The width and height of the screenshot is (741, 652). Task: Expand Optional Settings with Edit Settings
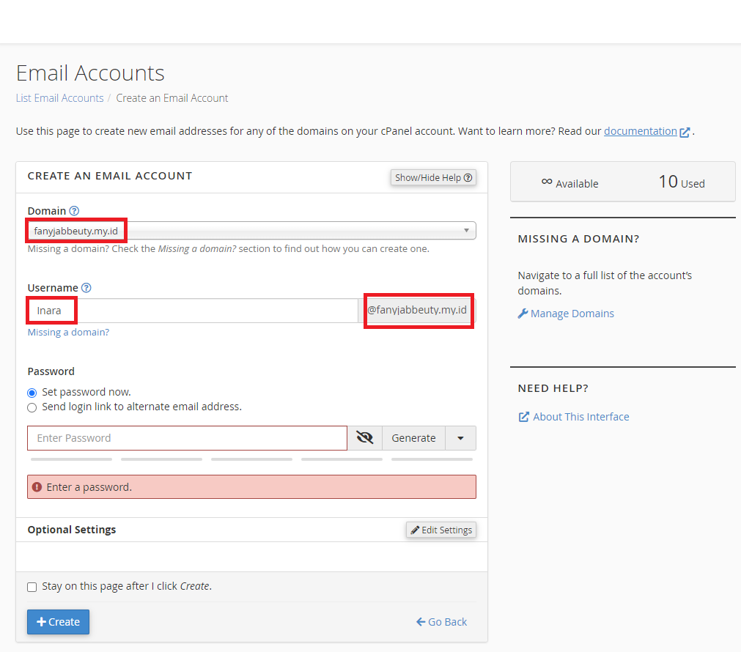click(441, 530)
